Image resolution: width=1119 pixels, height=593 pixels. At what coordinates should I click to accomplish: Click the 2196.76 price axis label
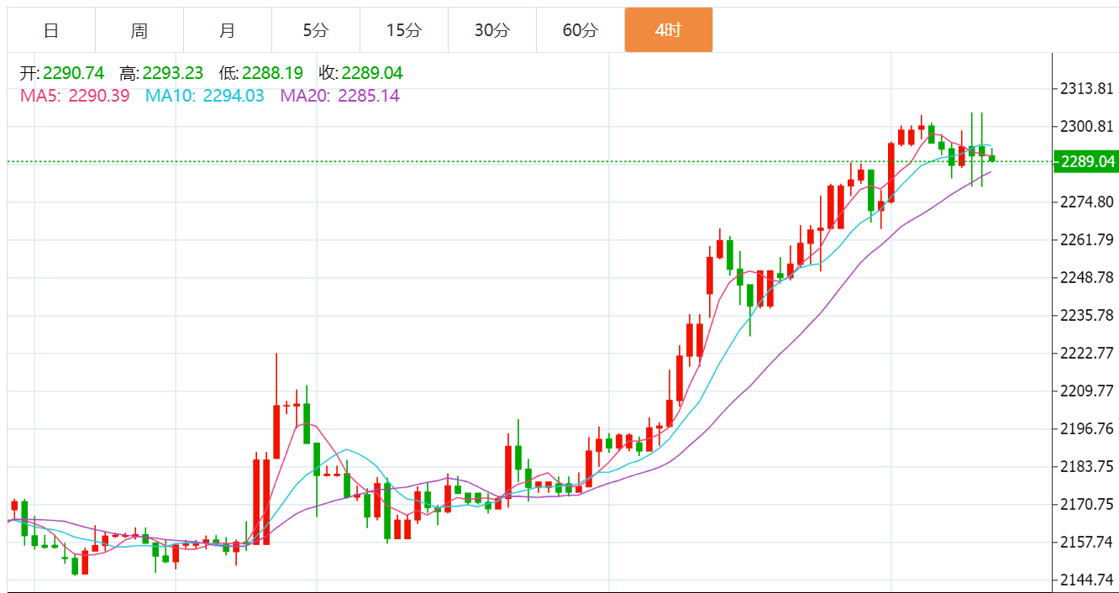[x=1086, y=428]
